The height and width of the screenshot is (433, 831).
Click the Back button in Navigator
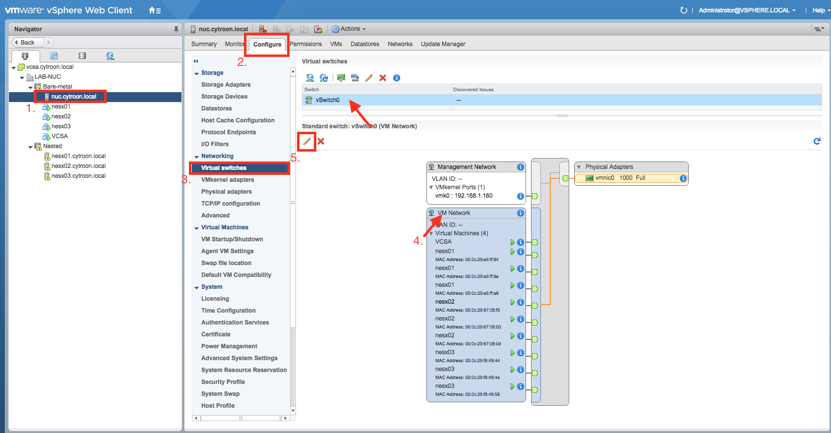point(28,43)
